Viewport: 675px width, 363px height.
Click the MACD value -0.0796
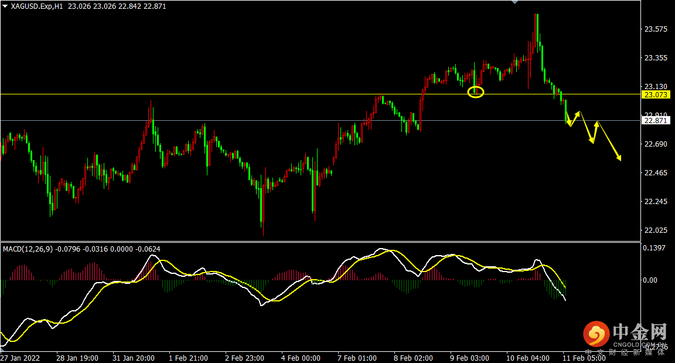pos(68,249)
